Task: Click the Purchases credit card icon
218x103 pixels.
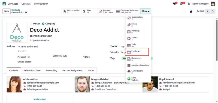Action: 129,52
